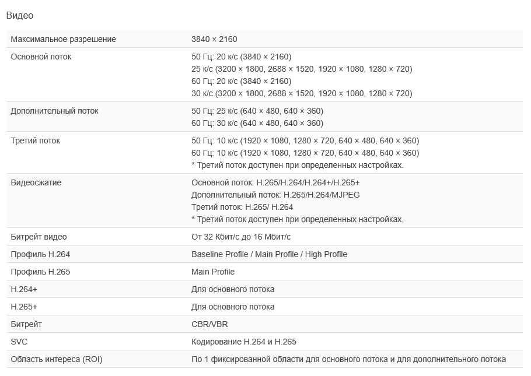Image resolution: width=531 pixels, height=376 pixels.
Task: Click the "Максимальное разрешение" row label
Action: [x=63, y=39]
